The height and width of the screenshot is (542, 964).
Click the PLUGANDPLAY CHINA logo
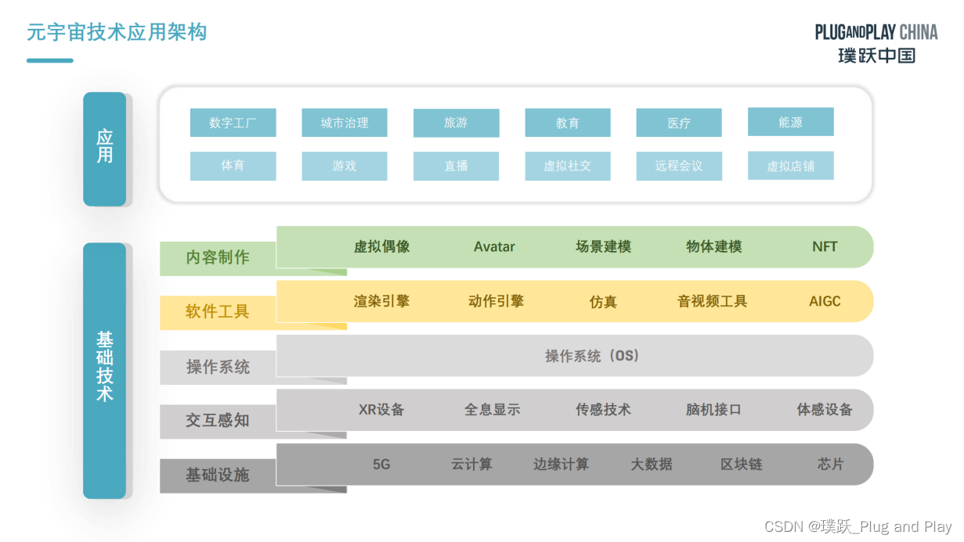pyautogui.click(x=876, y=43)
